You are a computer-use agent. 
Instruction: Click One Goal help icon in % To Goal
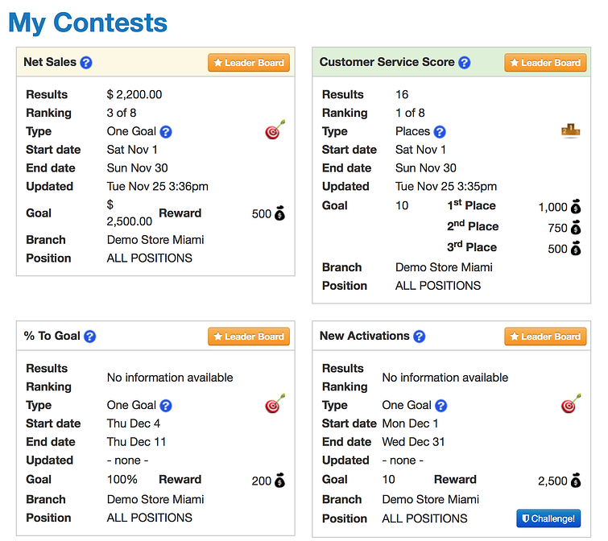(x=166, y=406)
